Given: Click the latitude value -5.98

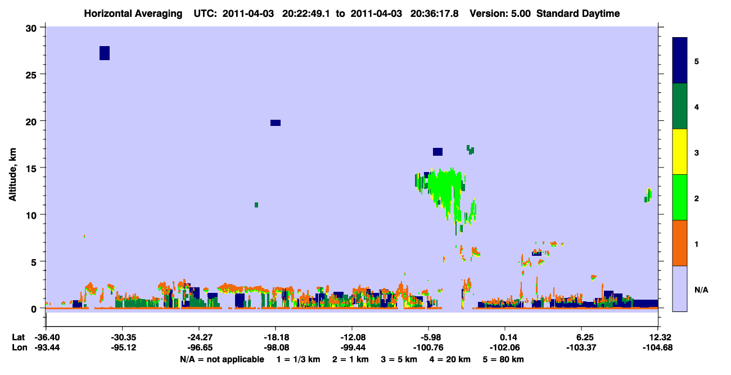Looking at the screenshot, I should click(428, 337).
